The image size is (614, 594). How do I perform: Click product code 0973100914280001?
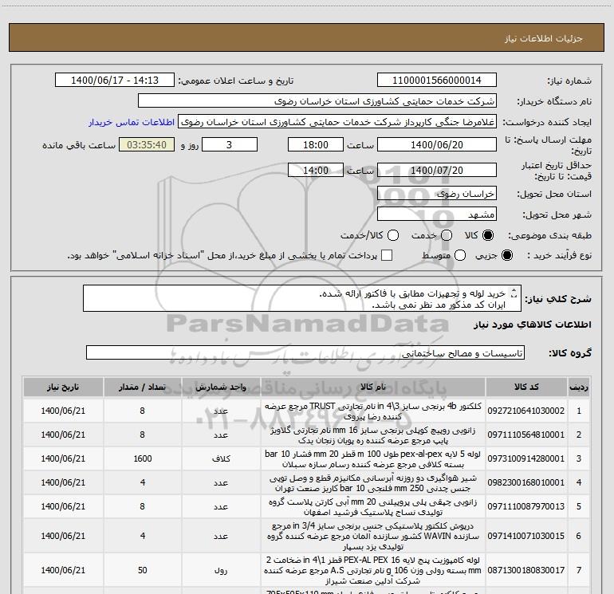coord(526,458)
